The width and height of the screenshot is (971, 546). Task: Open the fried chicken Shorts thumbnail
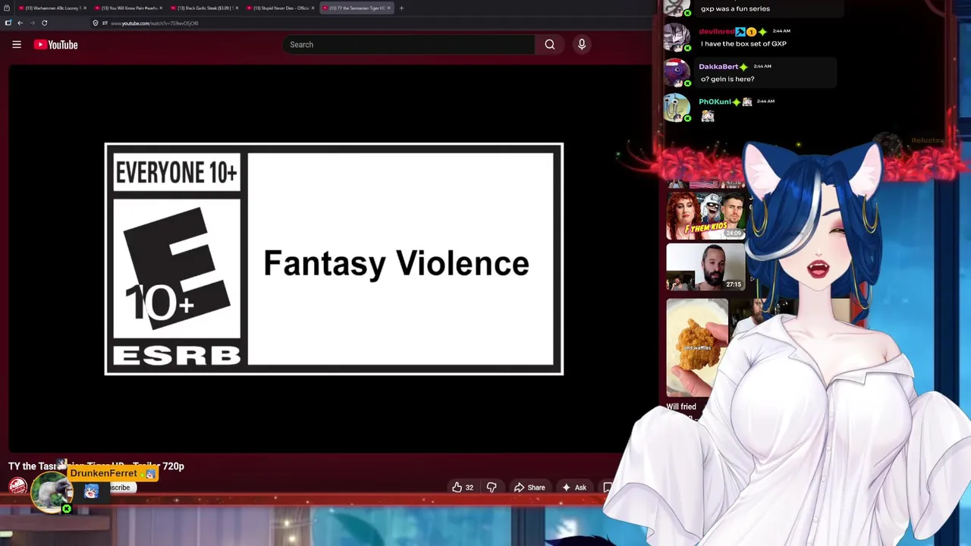pyautogui.click(x=697, y=347)
